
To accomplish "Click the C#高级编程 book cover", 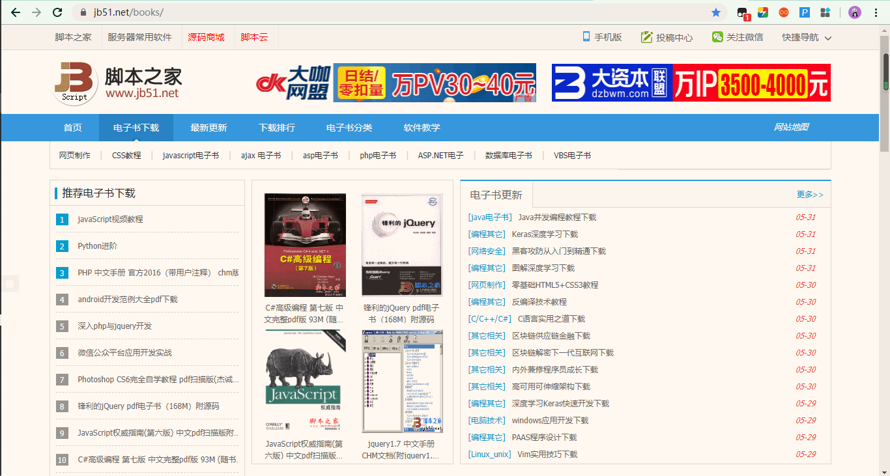I will click(x=305, y=245).
